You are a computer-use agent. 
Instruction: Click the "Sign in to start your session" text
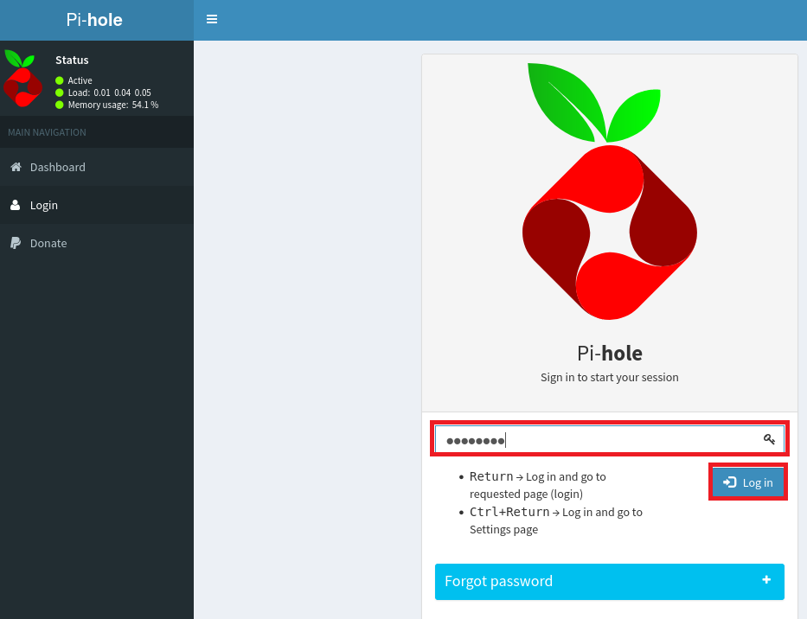click(609, 377)
